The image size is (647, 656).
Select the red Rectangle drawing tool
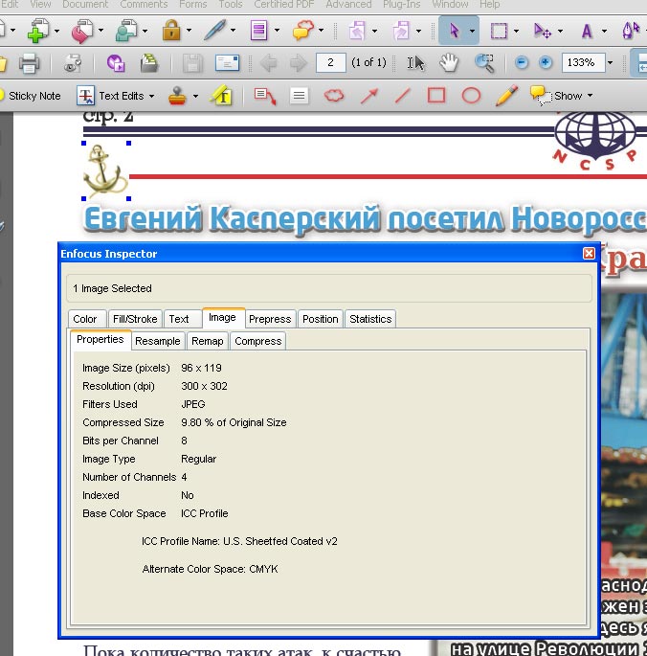pos(436,96)
